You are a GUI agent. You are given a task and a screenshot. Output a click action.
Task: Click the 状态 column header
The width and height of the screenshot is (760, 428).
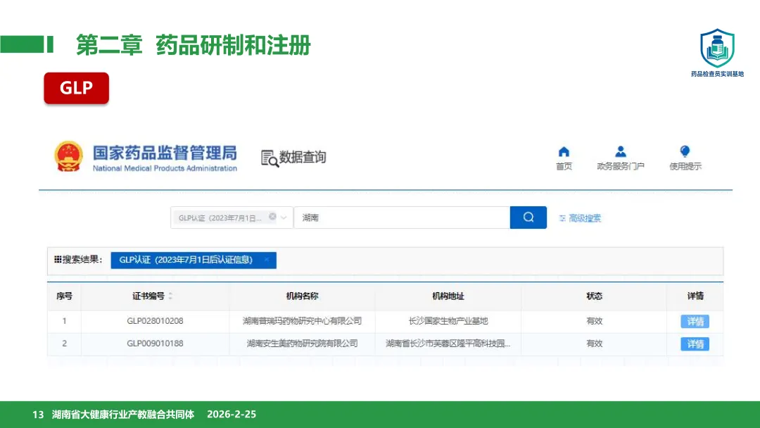pyautogui.click(x=594, y=296)
